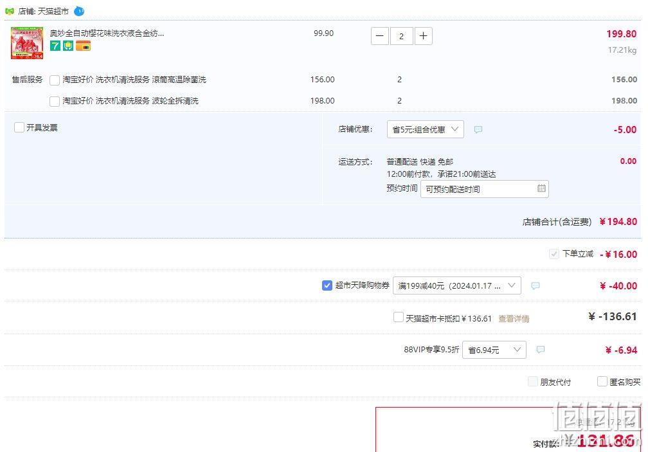Click the comment icon beside 店铺优惠 dropdown
Screen dimensions: 648x452
click(x=478, y=129)
